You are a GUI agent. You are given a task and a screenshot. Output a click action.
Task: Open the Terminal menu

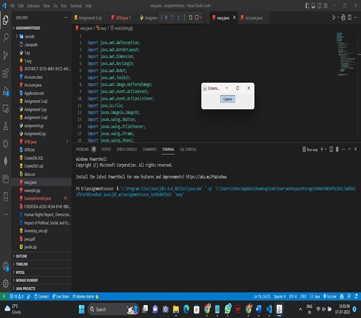click(x=76, y=6)
